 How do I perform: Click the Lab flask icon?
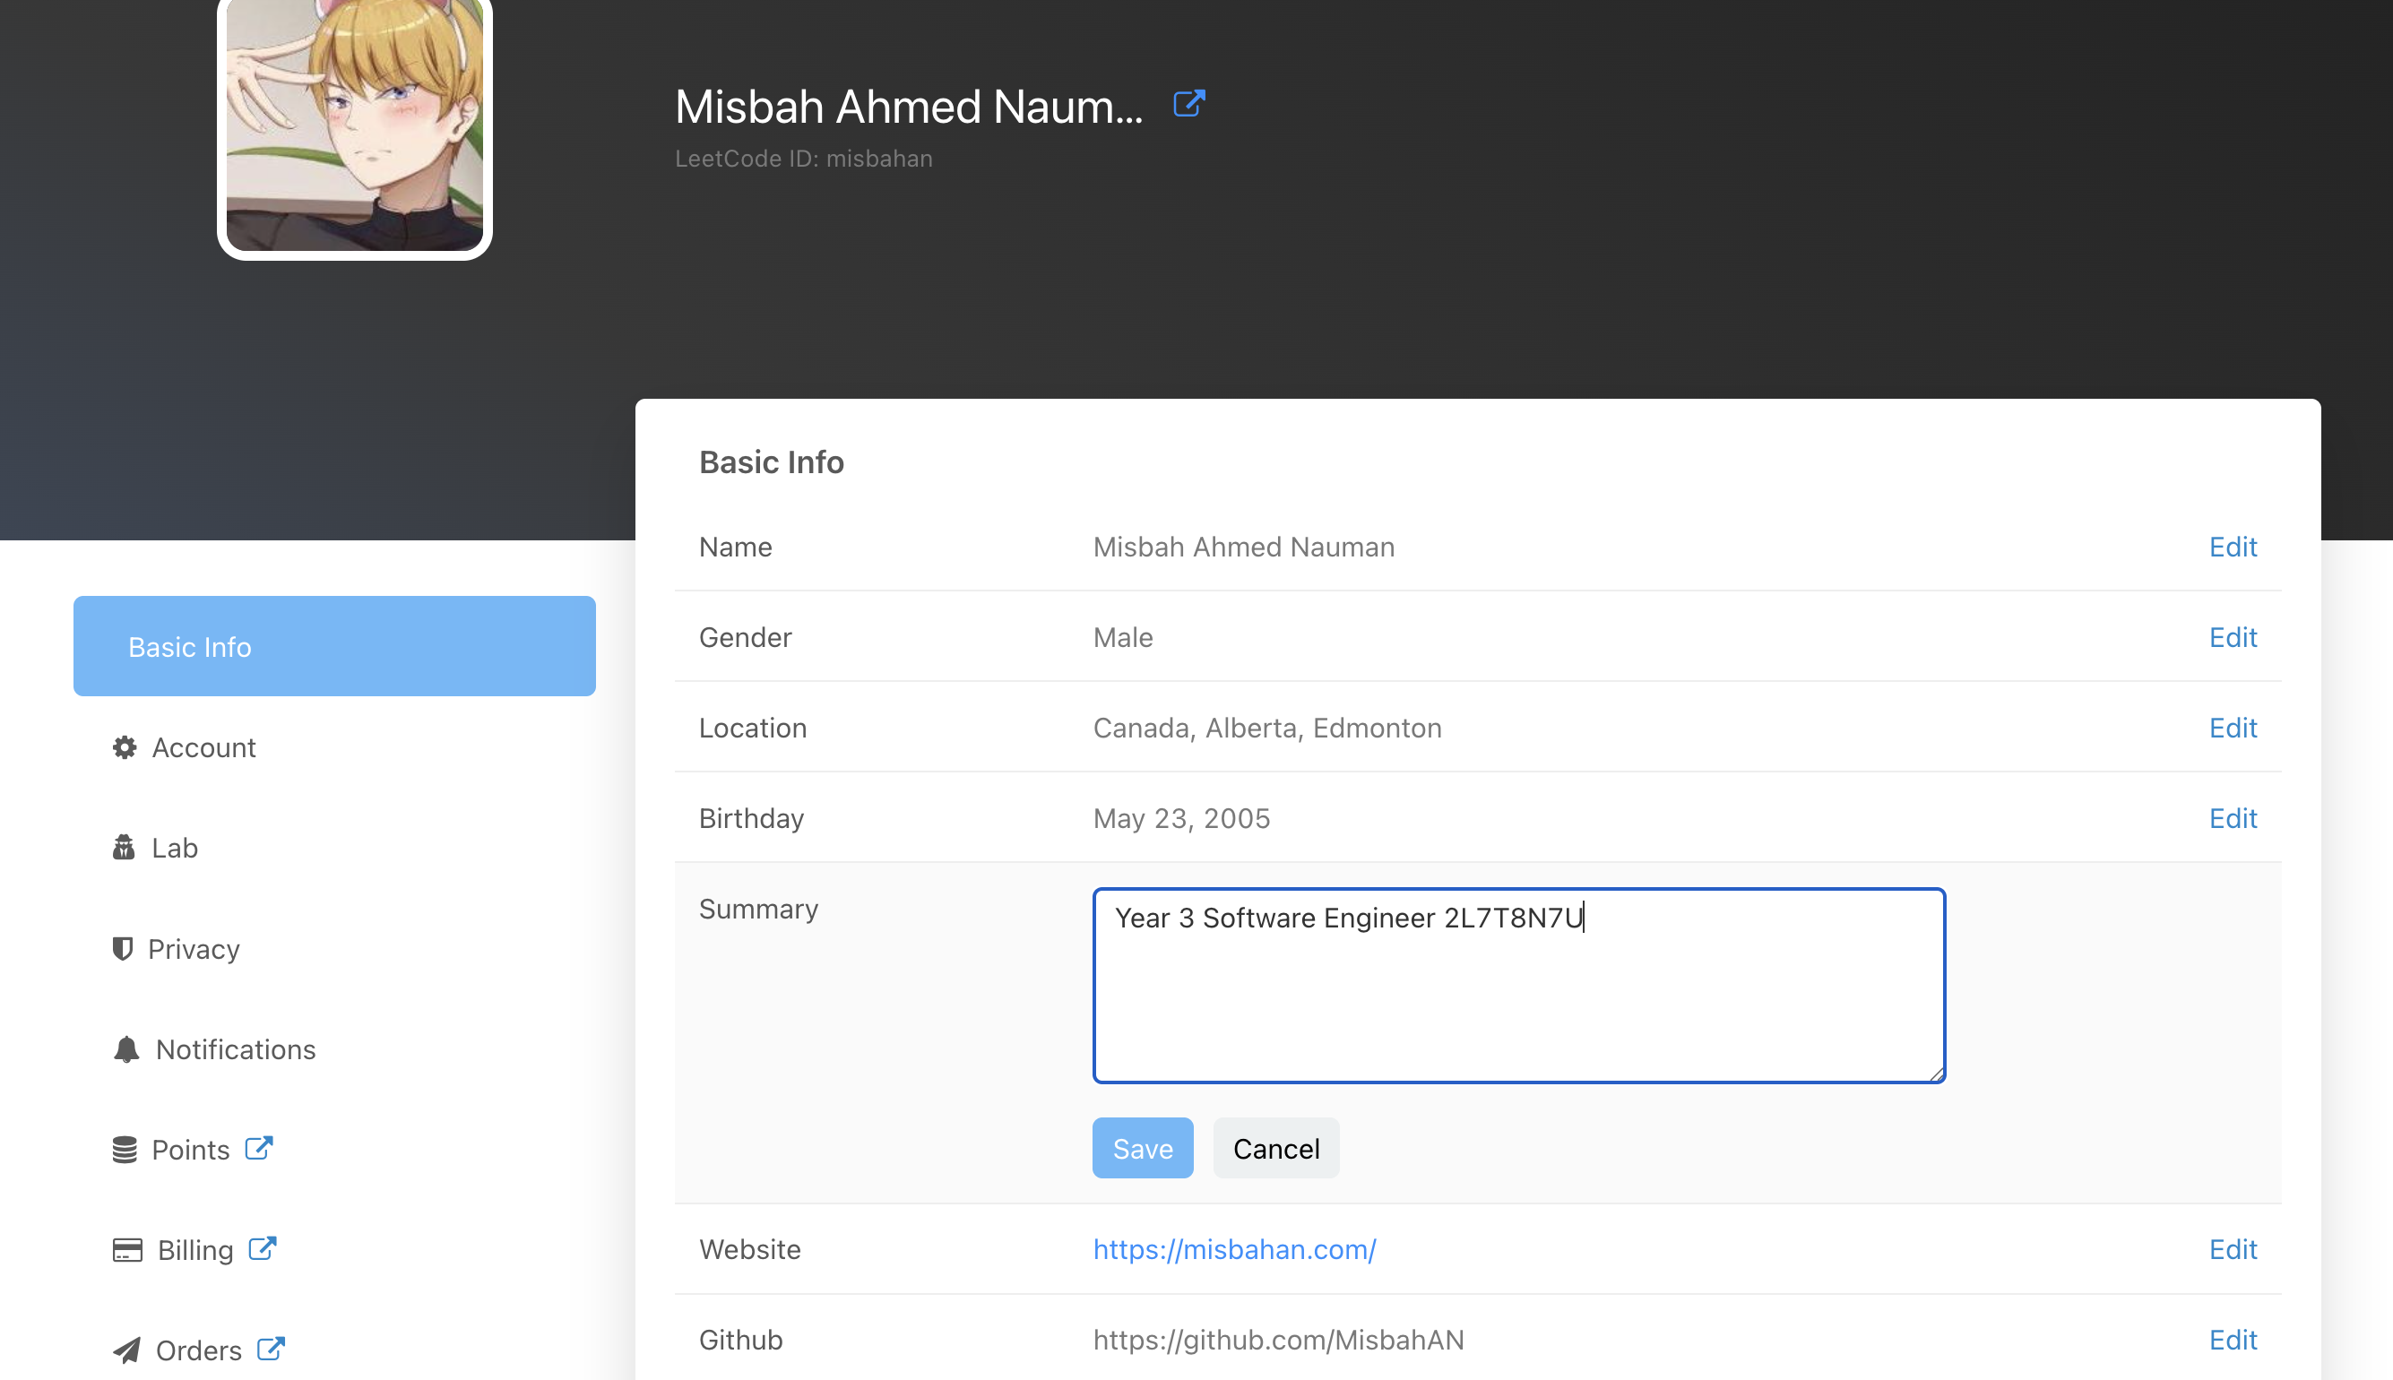coord(123,848)
